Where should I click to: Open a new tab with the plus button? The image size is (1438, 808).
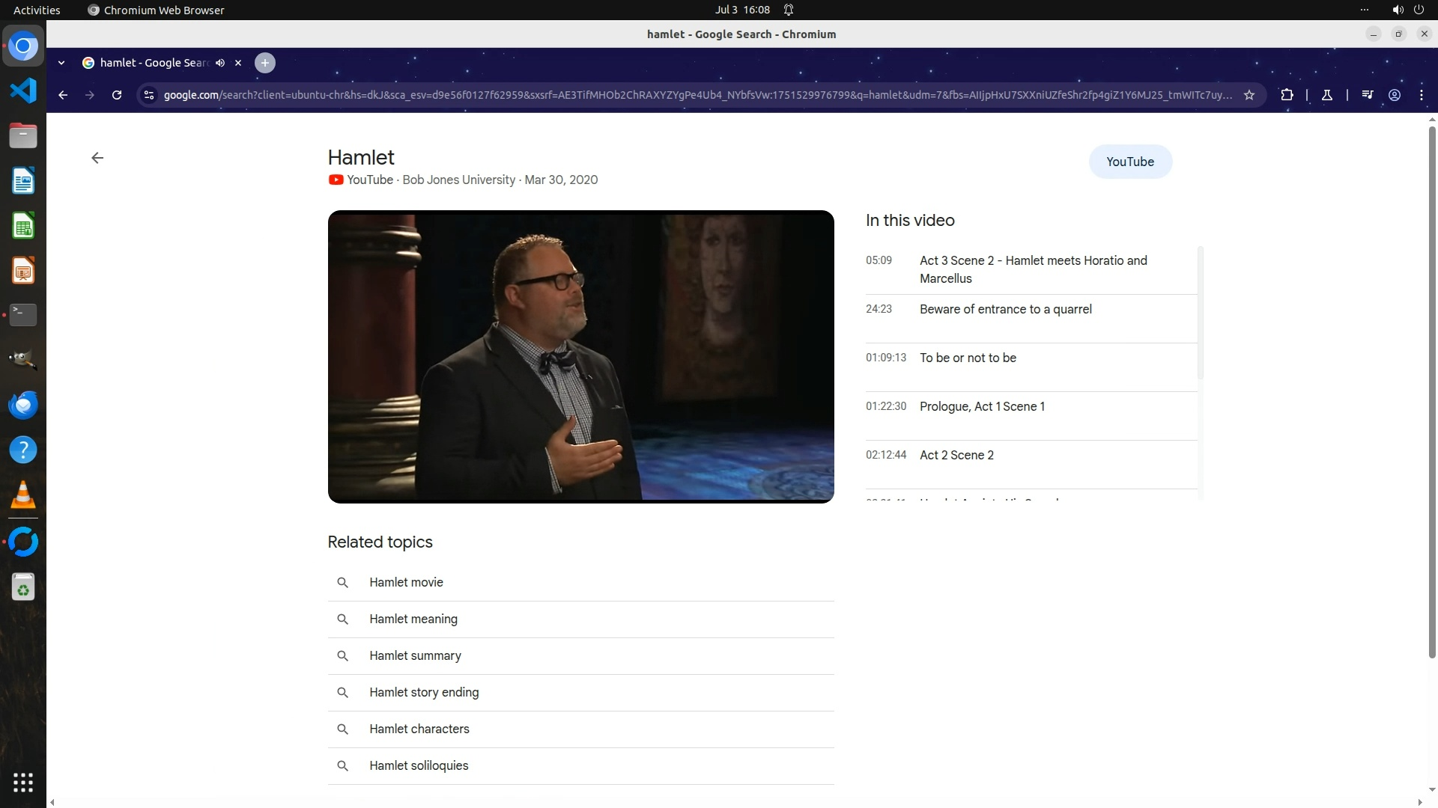(264, 63)
